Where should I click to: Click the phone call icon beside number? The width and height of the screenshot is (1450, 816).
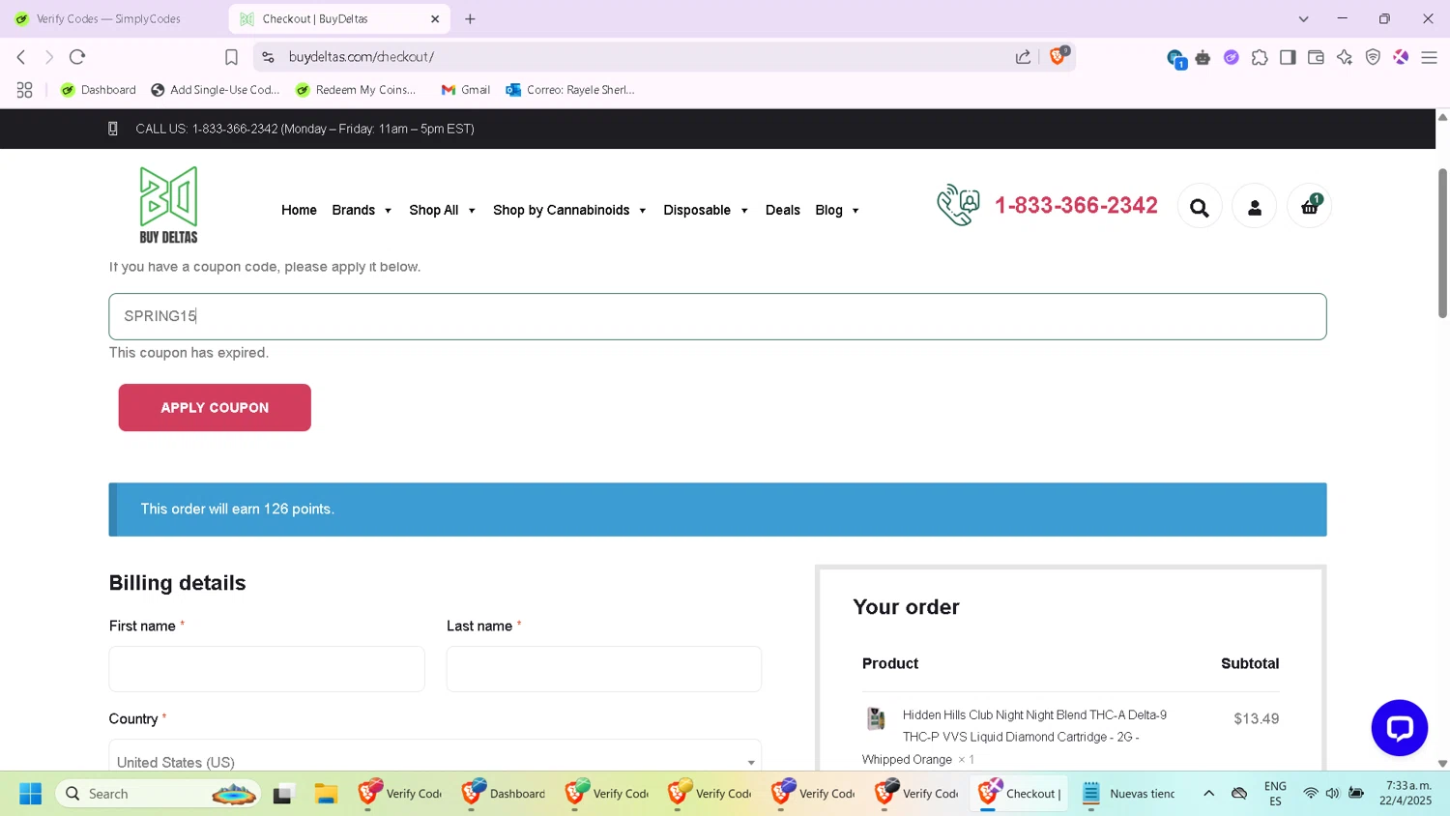958,205
